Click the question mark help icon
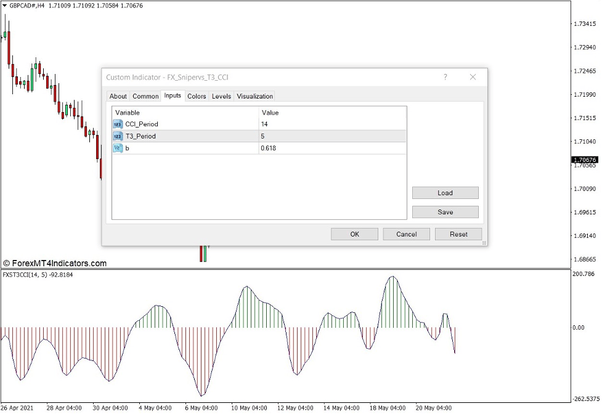 tap(445, 77)
